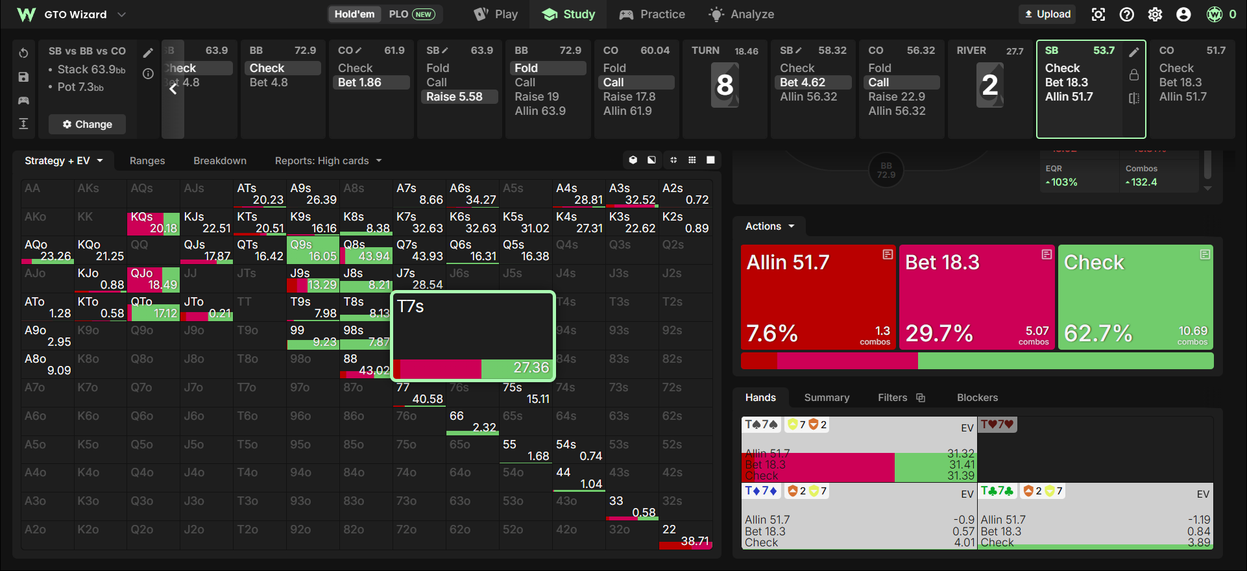Select the solid white square layout icon
The width and height of the screenshot is (1247, 571).
710,160
